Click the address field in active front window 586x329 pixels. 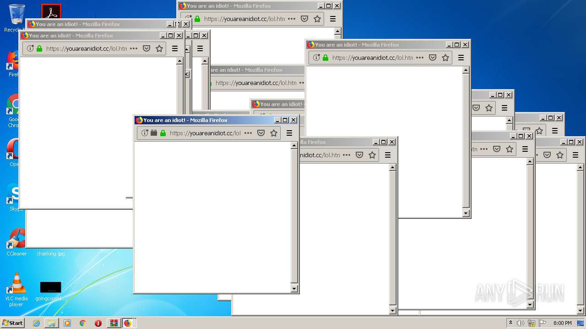click(209, 133)
